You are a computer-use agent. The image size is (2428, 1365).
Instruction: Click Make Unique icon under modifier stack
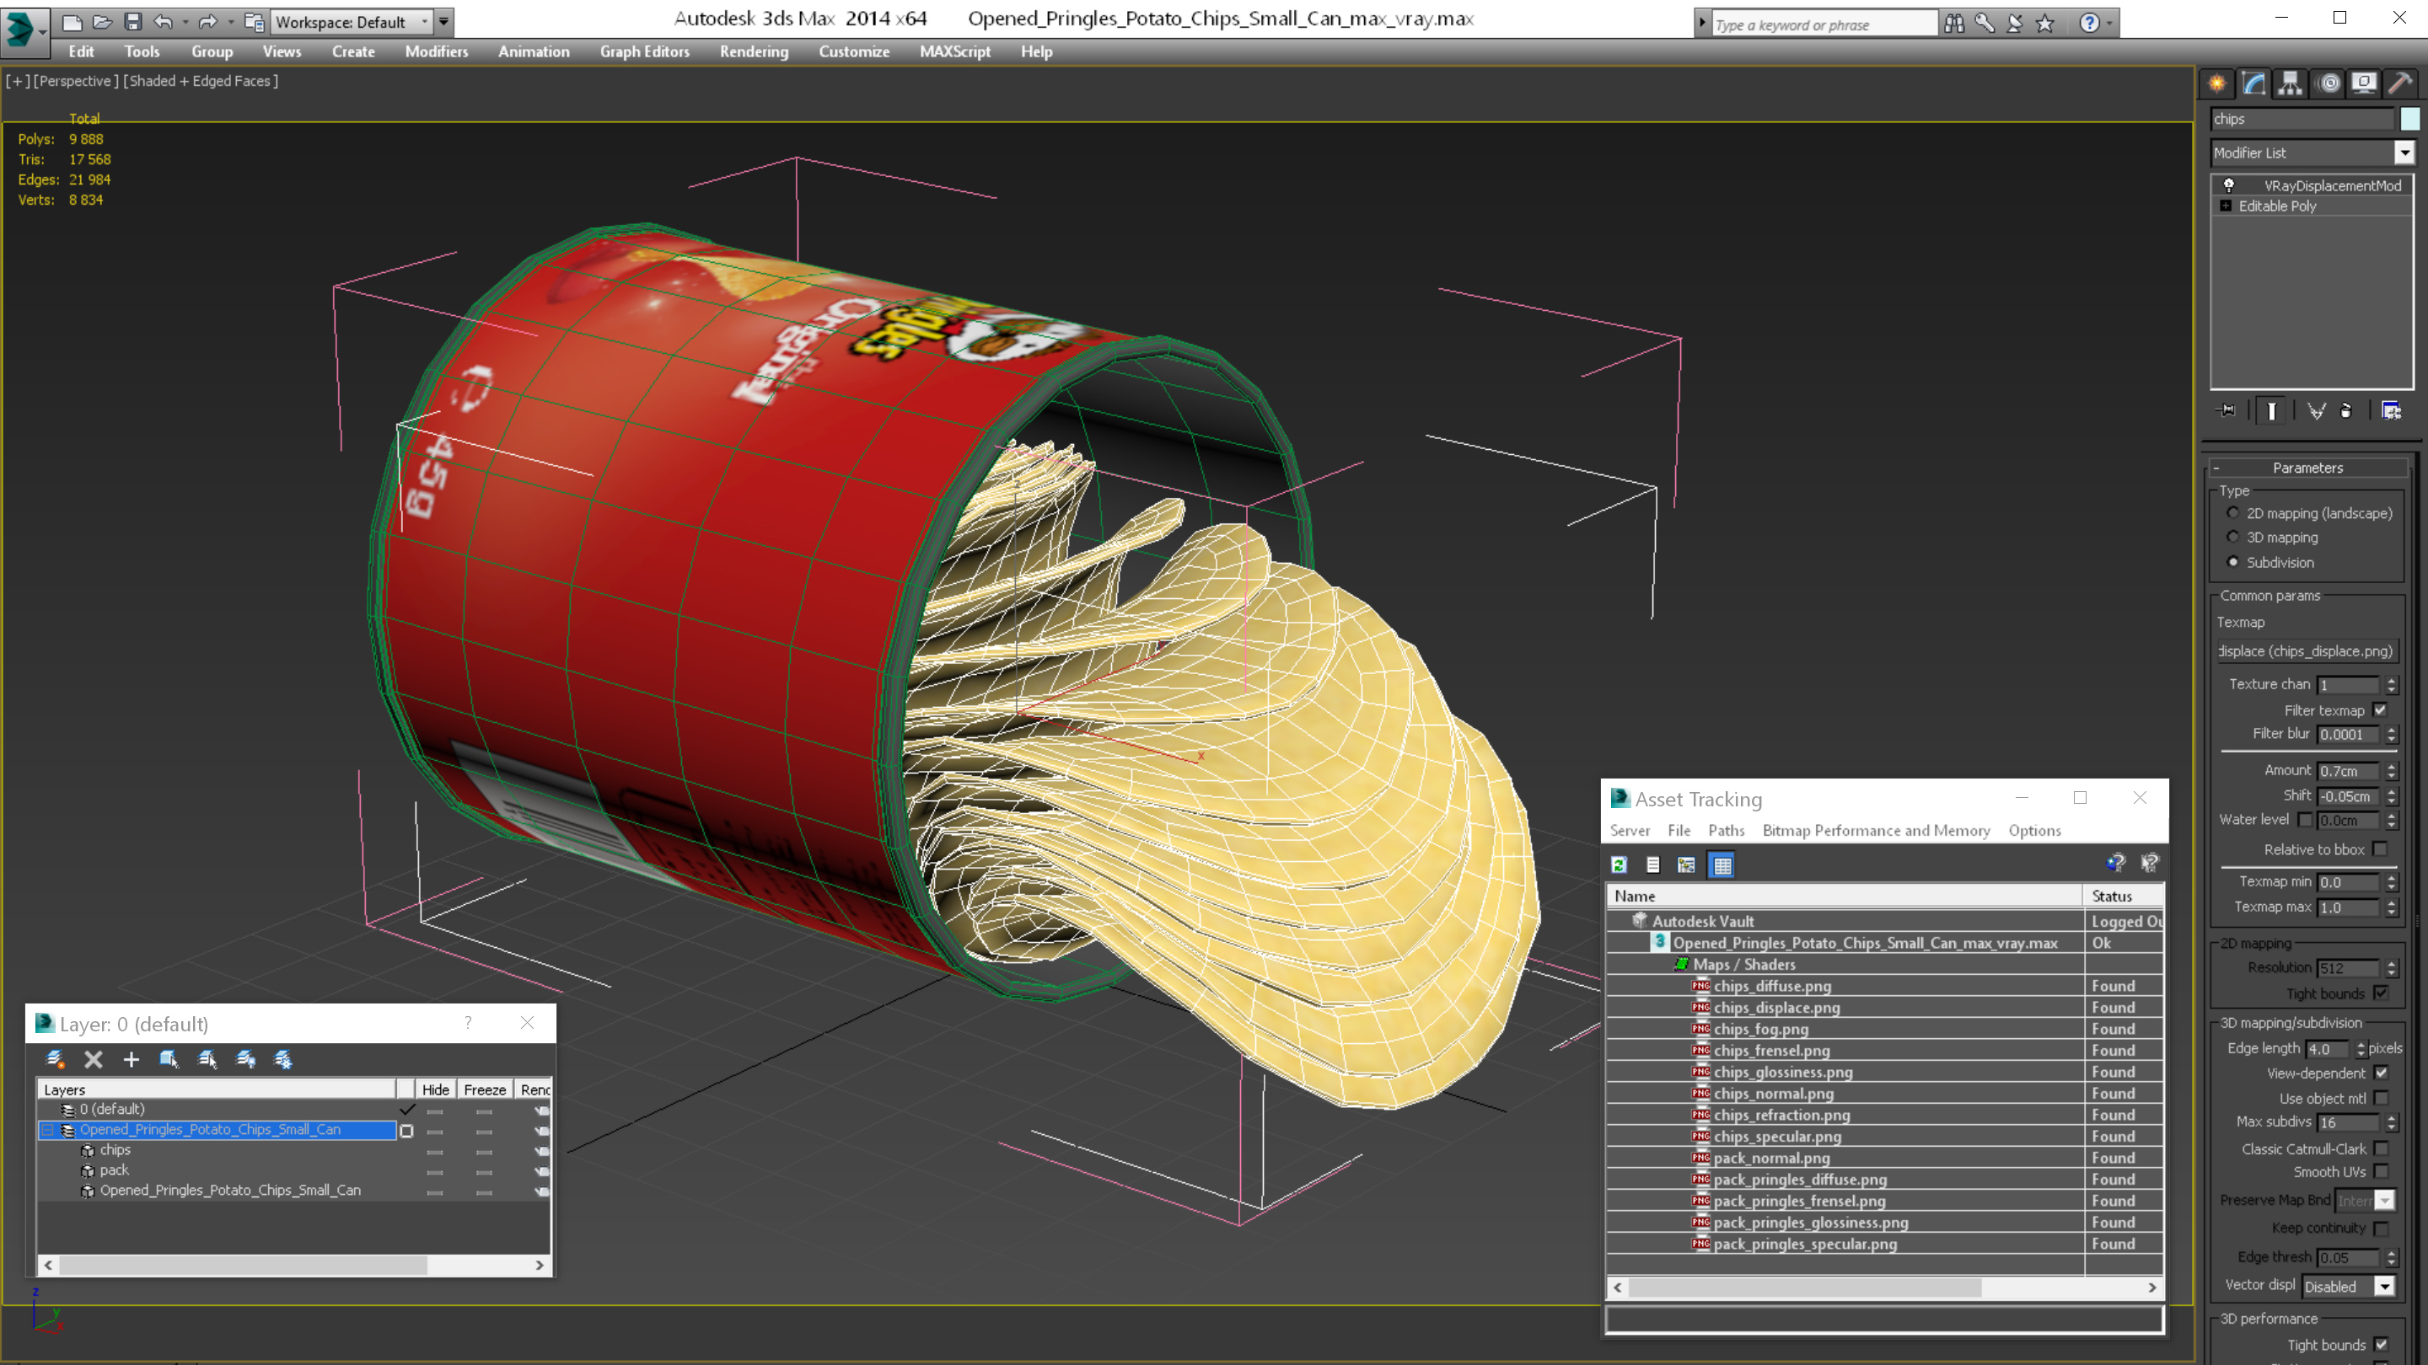coord(2317,410)
